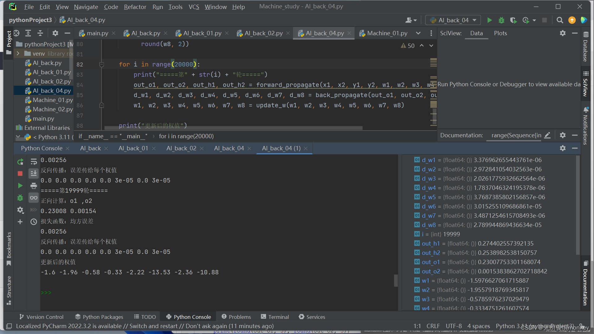
Task: Open the Database side panel
Action: (x=585, y=46)
